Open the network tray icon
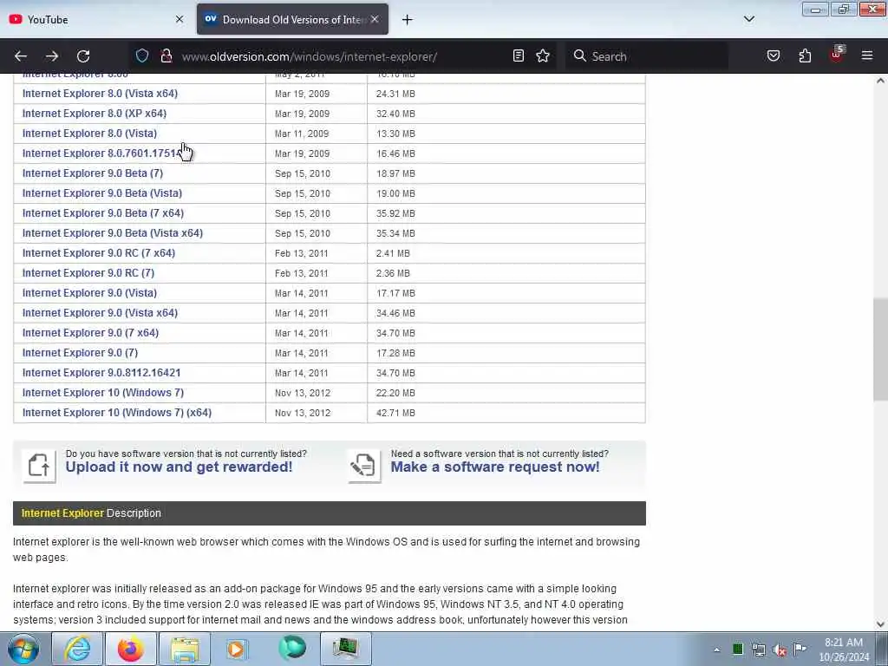 point(759,650)
